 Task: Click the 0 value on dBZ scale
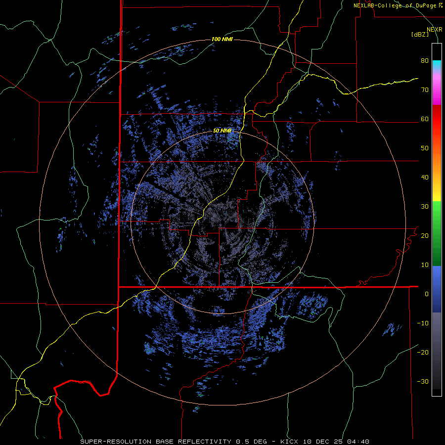[x=427, y=294]
